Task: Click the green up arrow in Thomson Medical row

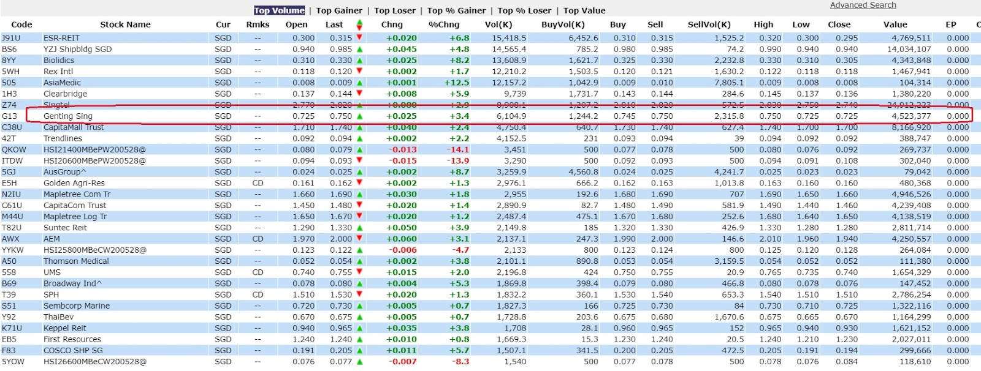Action: pos(359,261)
